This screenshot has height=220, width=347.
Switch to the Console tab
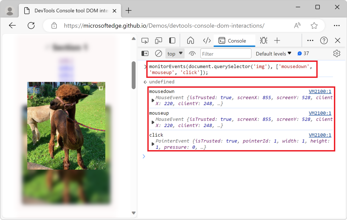pyautogui.click(x=234, y=40)
